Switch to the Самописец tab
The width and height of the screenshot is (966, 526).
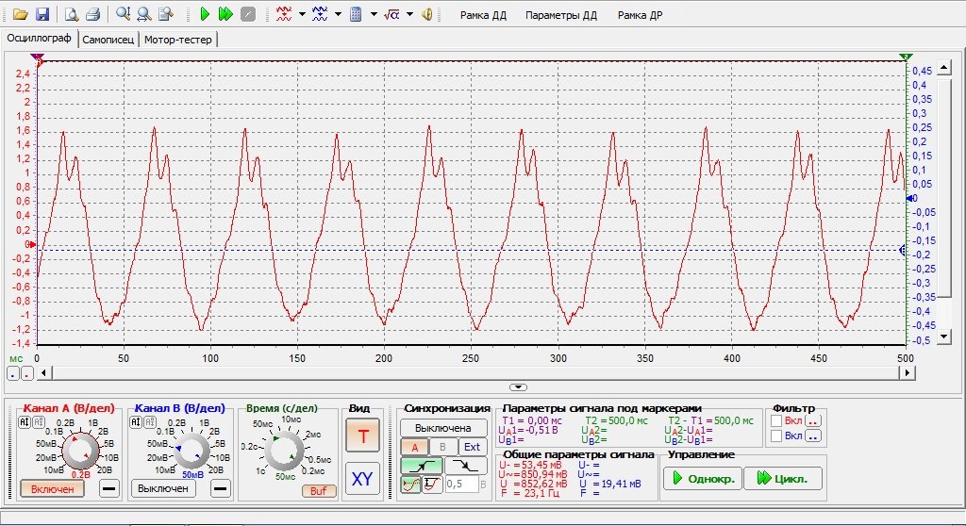[x=109, y=40]
